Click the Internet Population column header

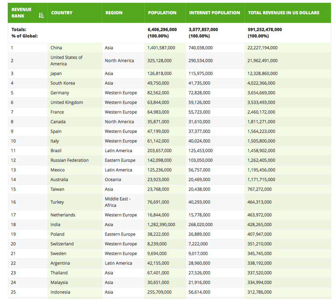coord(215,12)
